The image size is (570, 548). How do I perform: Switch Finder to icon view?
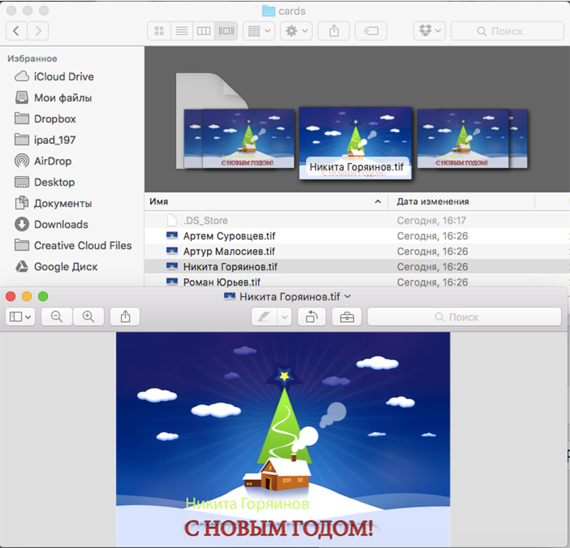click(x=159, y=31)
